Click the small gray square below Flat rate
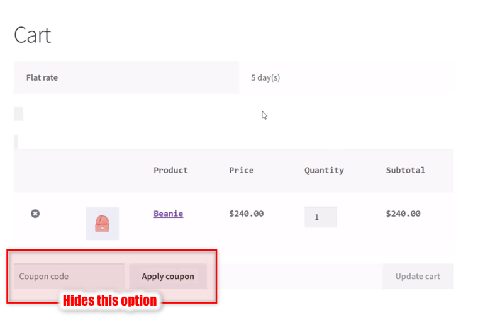490x320 pixels. point(18,113)
